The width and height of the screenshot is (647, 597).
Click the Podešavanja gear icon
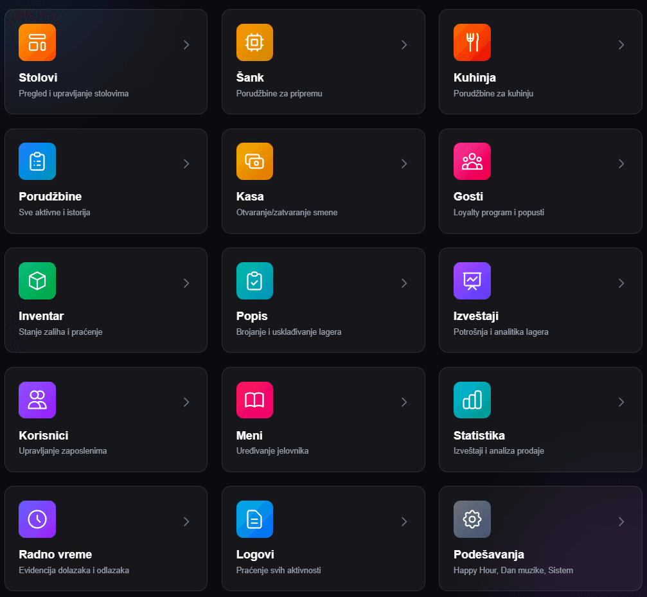(472, 519)
